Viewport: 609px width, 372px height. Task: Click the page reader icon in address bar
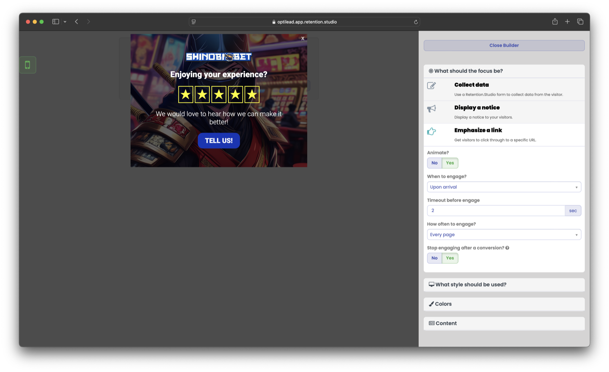194,22
